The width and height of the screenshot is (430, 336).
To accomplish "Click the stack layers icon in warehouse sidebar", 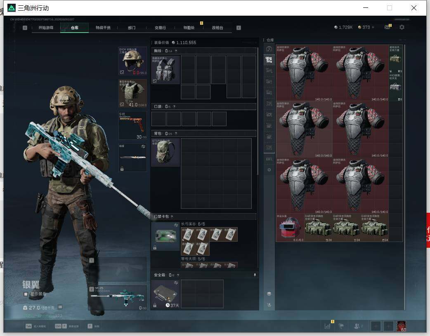I will [x=269, y=294].
